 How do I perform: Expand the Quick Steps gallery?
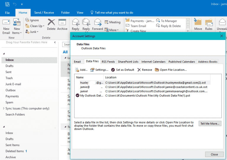(x=188, y=31)
